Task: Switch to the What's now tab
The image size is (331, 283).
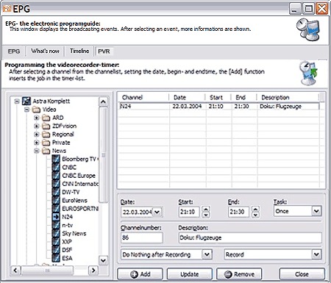Action: pos(45,51)
